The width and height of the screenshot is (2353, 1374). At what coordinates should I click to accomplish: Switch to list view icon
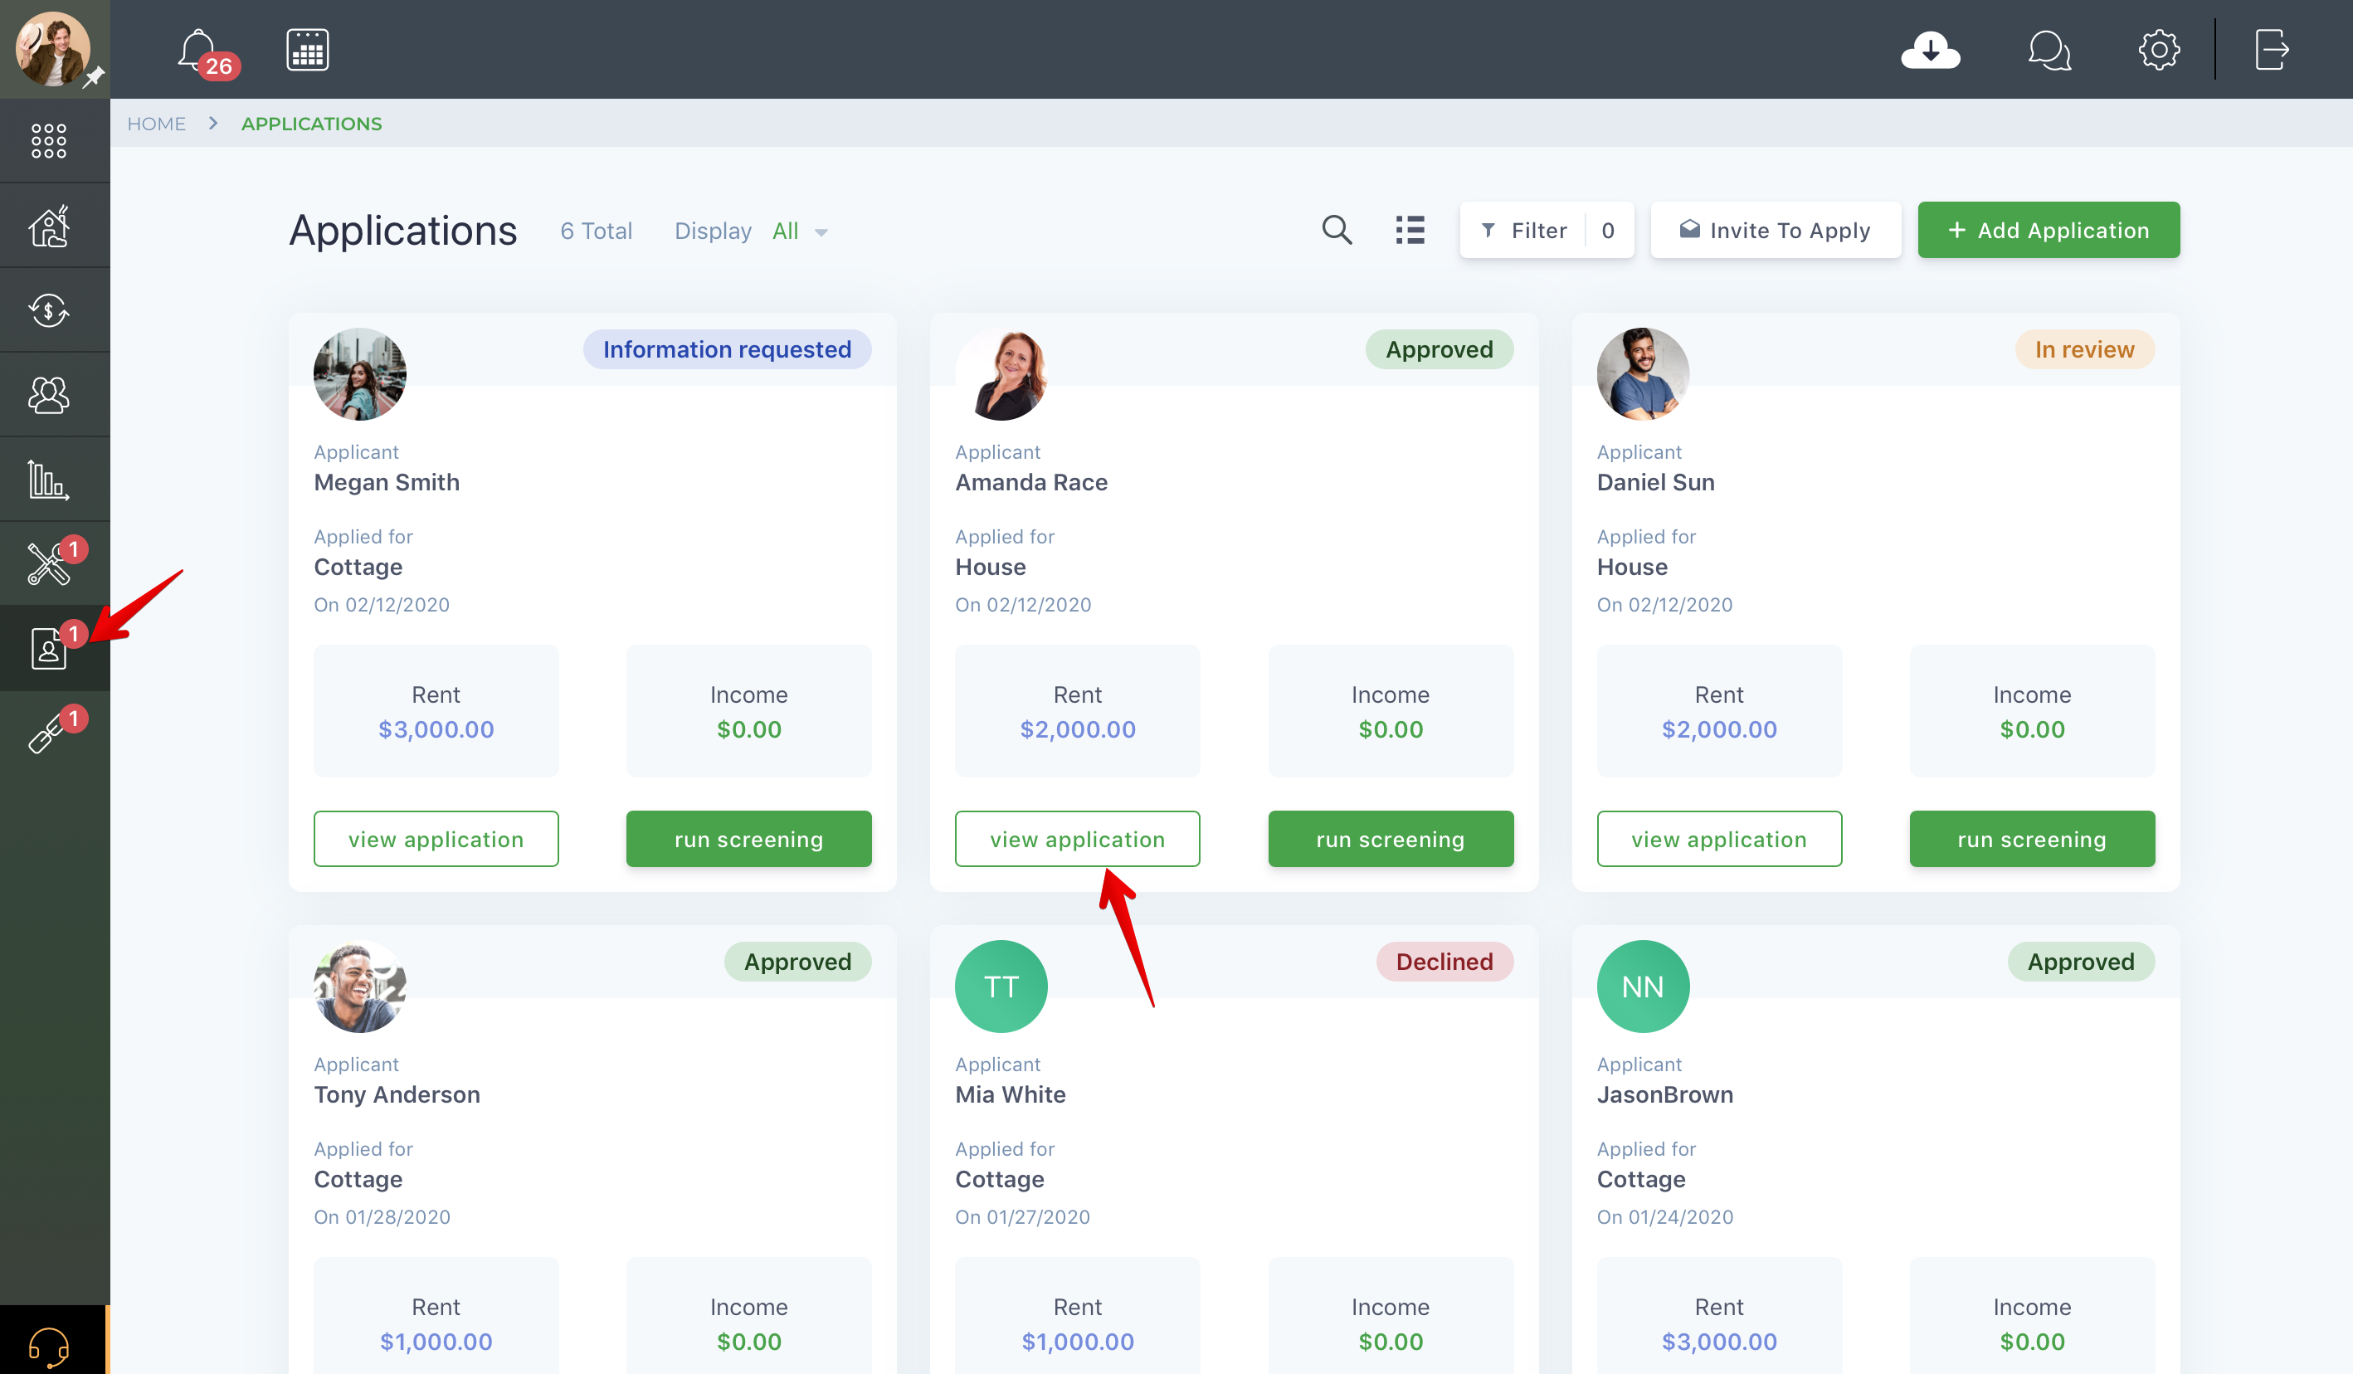pyautogui.click(x=1410, y=230)
